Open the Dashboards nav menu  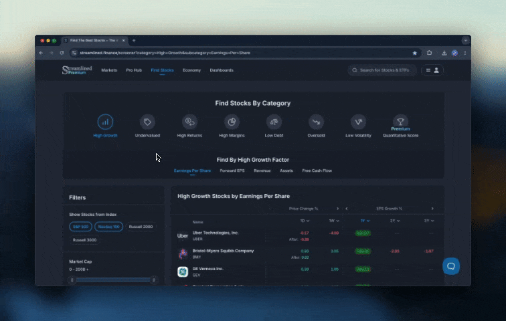pos(222,70)
